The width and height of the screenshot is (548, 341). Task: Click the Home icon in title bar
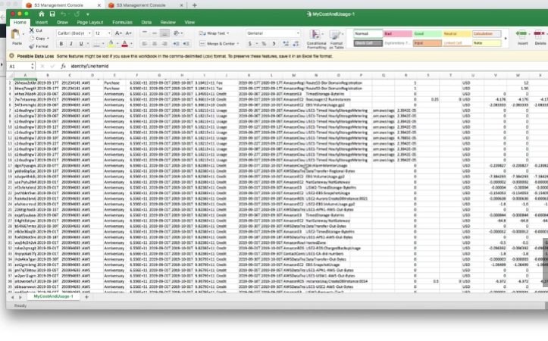tap(42, 14)
